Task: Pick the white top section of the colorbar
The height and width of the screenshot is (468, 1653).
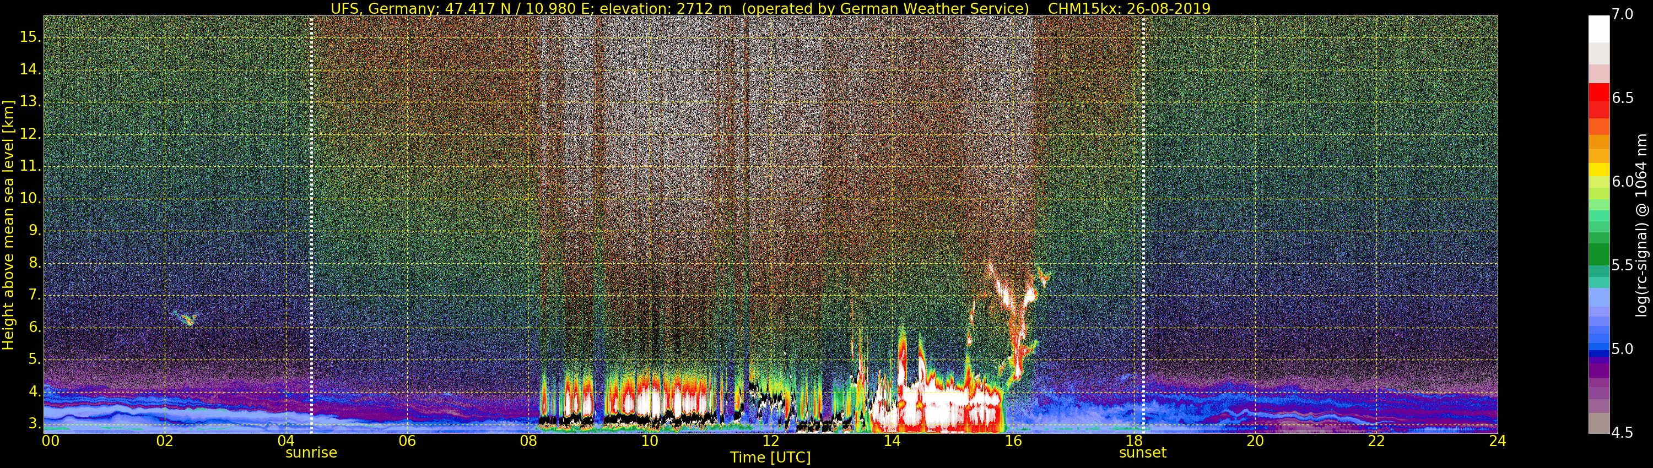Action: [x=1598, y=29]
